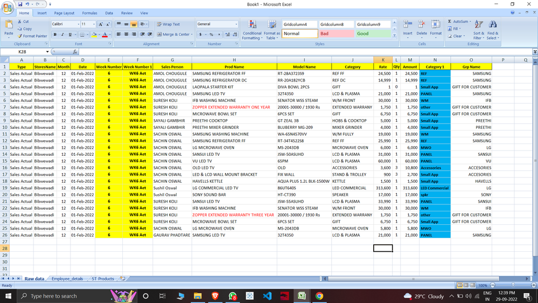Toggle middle vertical alignment

126,24
